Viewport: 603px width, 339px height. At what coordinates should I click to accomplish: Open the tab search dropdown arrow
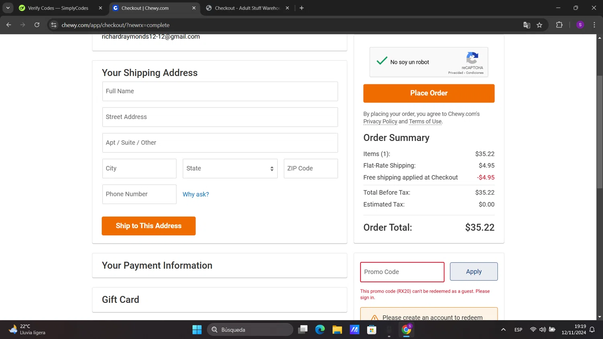(x=8, y=8)
